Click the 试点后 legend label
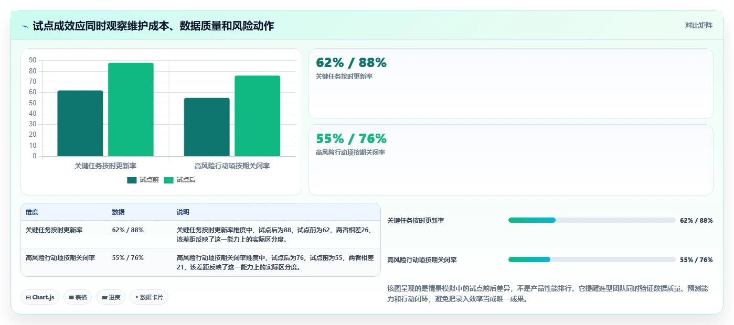 pyautogui.click(x=186, y=180)
